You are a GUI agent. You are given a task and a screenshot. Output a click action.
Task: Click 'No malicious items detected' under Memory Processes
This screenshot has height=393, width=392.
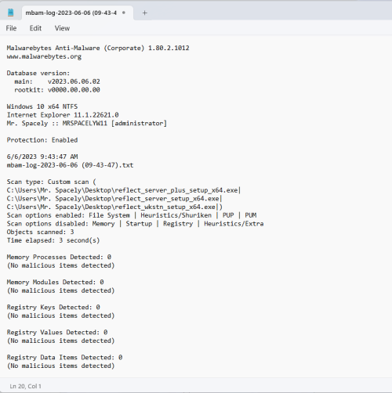[61, 265]
